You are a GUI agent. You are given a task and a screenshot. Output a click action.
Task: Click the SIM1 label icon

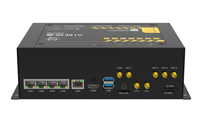coord(167,86)
